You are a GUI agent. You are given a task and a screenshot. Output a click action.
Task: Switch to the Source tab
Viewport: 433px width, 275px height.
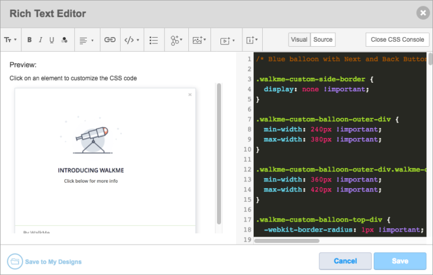[x=323, y=40]
